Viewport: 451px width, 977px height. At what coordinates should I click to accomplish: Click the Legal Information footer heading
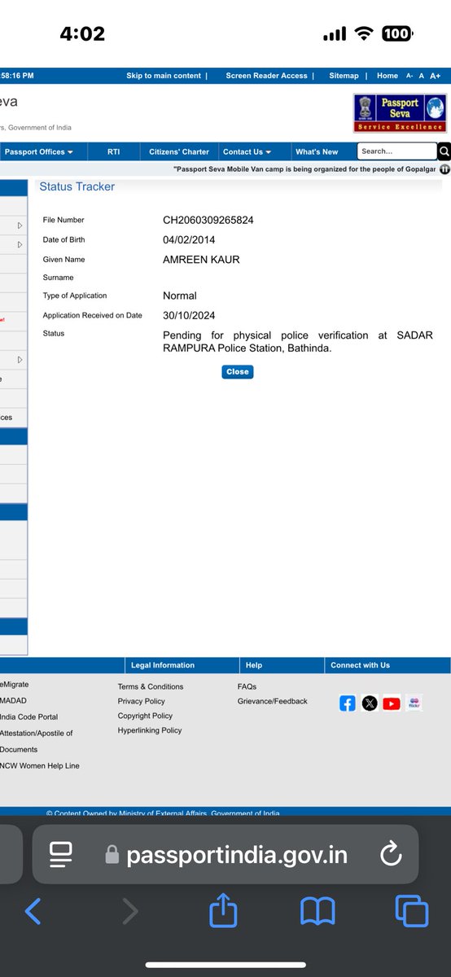163,665
